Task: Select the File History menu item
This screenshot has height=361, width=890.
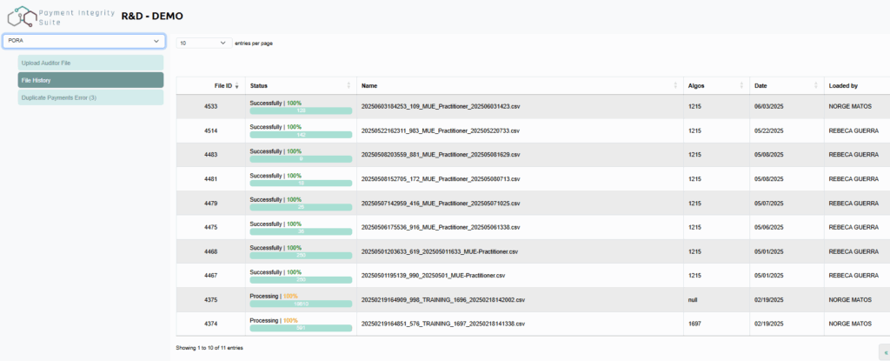Action: [90, 80]
